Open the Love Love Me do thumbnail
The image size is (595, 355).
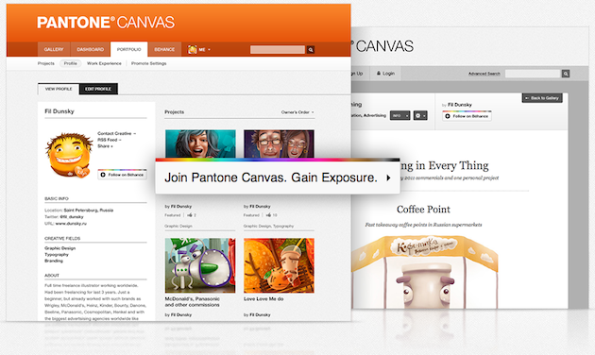(x=279, y=265)
